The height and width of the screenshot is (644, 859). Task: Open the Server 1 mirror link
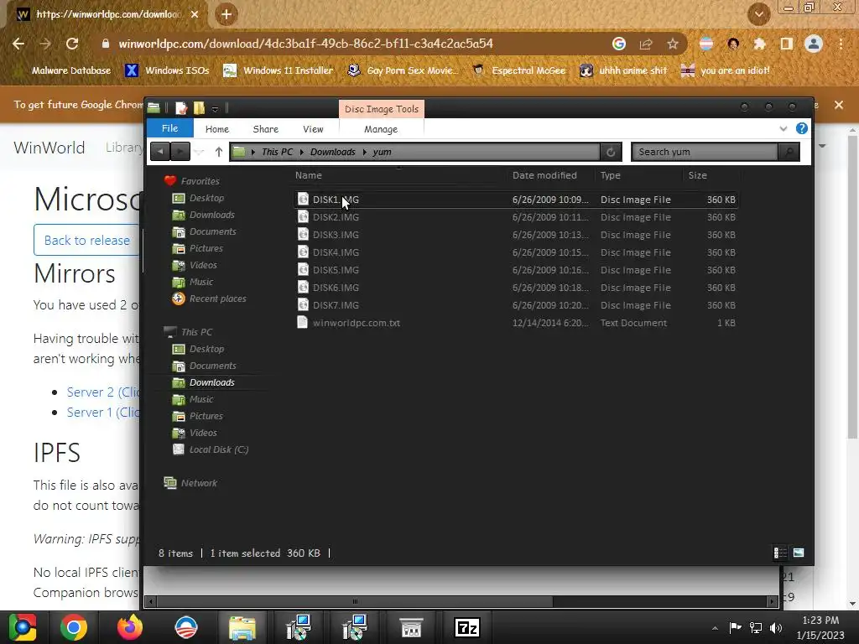[103, 413]
